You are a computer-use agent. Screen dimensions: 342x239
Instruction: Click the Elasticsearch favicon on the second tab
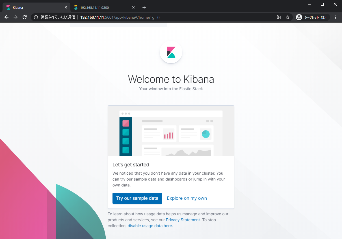tap(75, 7)
